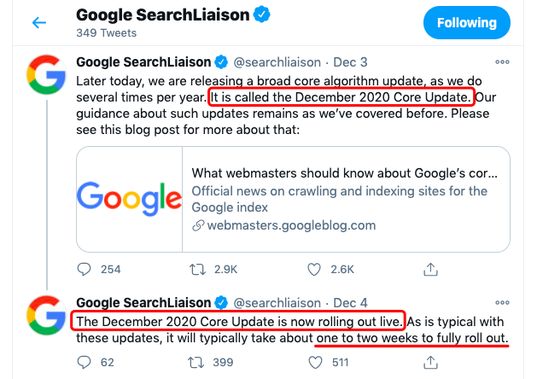Open Google avatar on Dec 3 tweet
The height and width of the screenshot is (379, 537).
point(46,74)
